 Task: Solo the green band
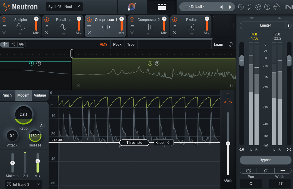tap(157, 63)
